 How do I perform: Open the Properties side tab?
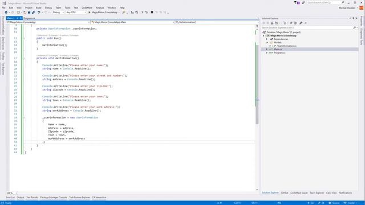361,22
